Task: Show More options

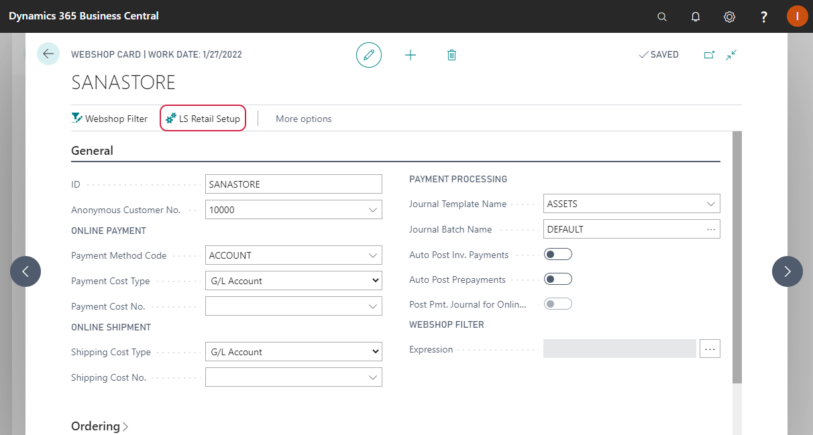Action: click(304, 119)
